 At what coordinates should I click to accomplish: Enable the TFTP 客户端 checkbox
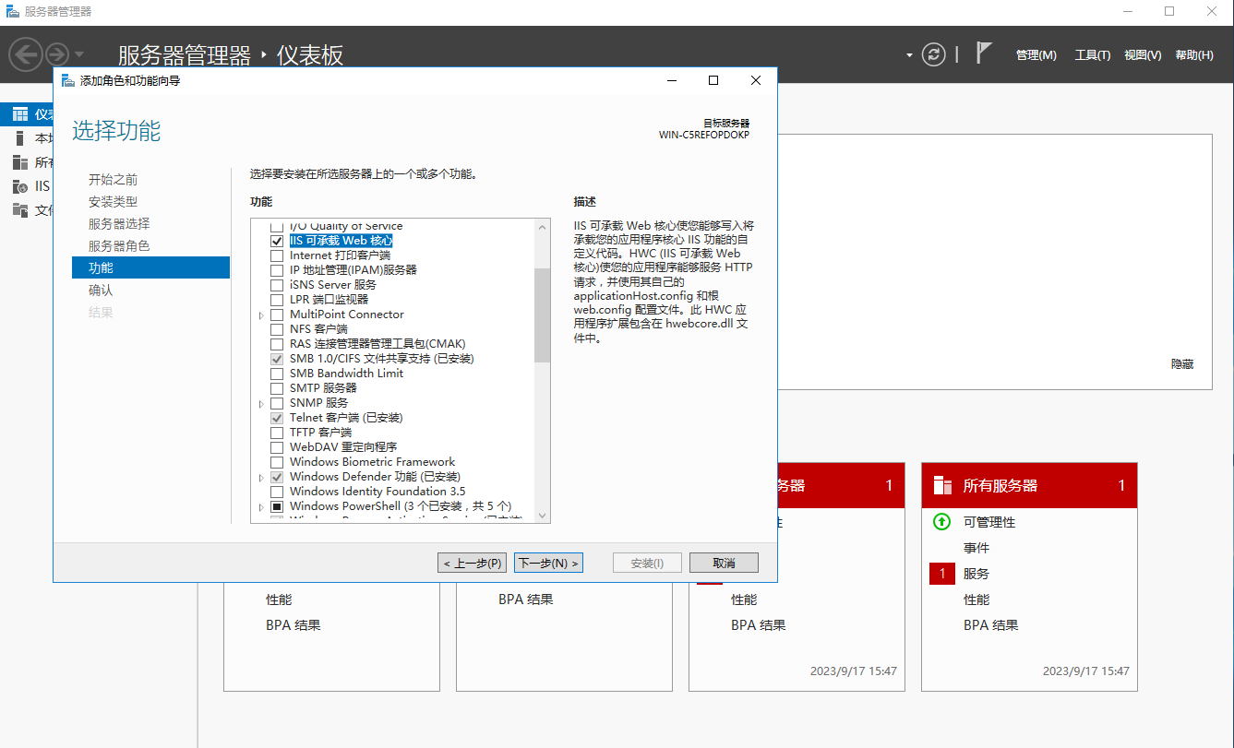pos(276,433)
